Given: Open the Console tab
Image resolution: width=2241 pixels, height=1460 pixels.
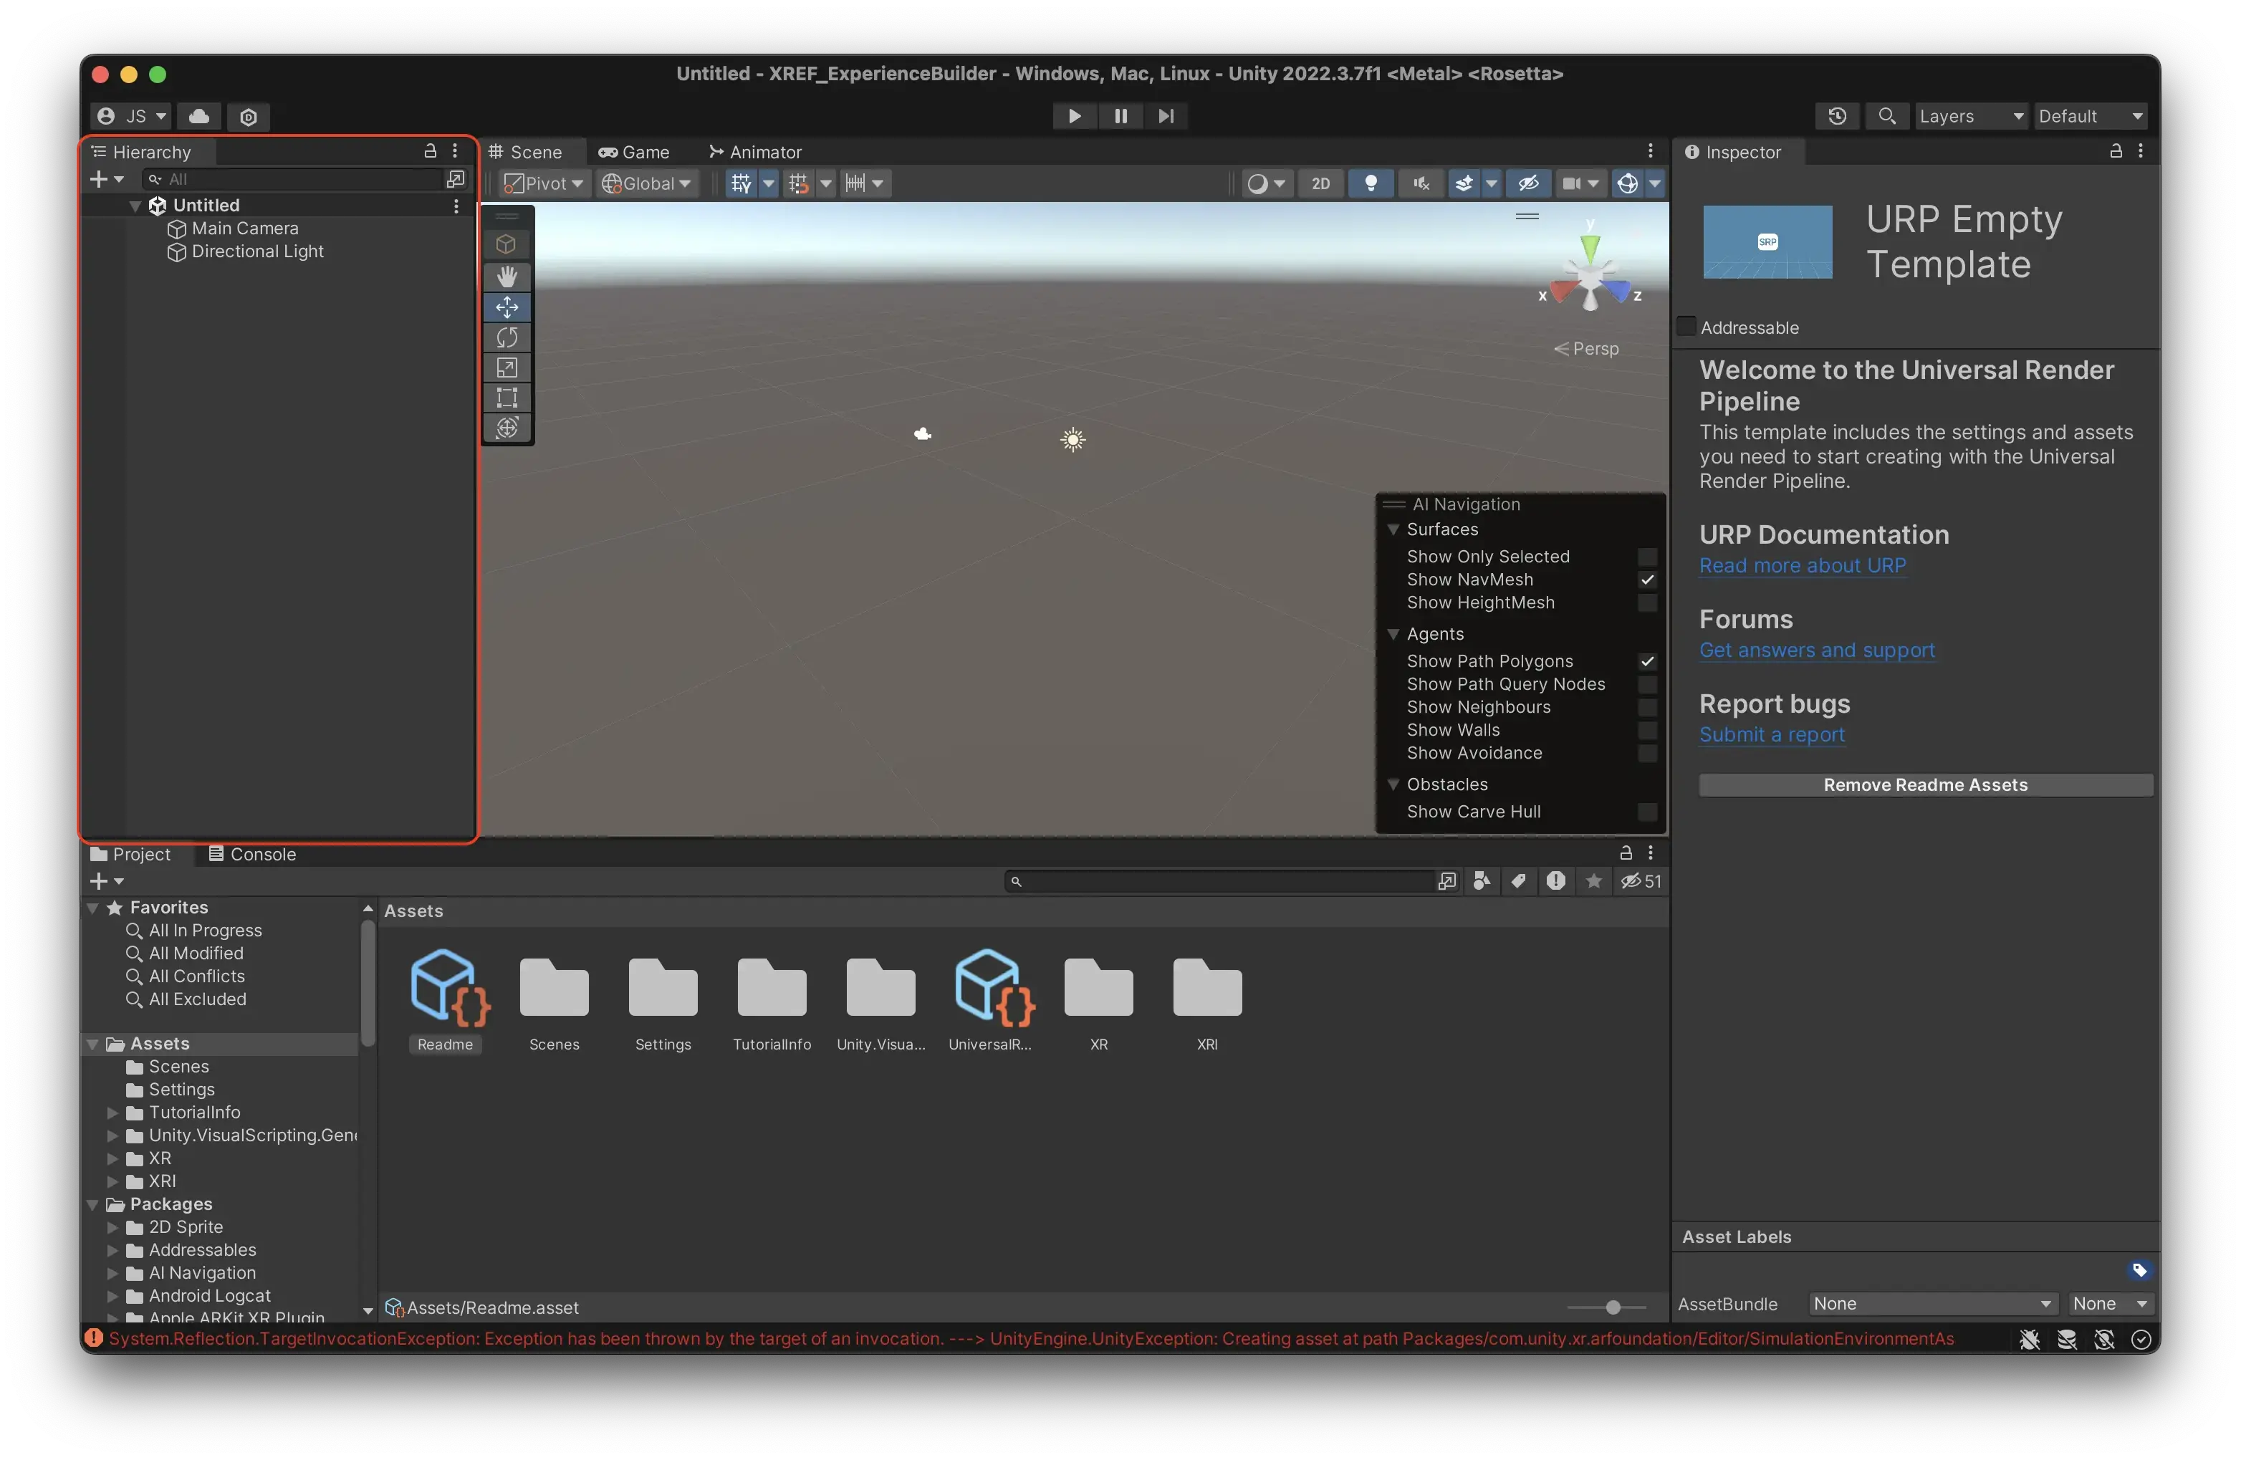Looking at the screenshot, I should pos(252,854).
